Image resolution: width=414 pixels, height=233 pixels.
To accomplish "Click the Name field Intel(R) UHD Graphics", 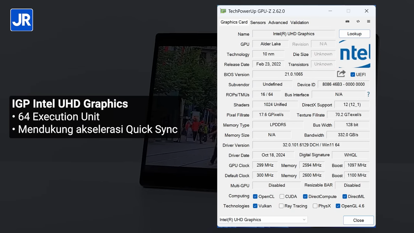I will click(x=294, y=34).
